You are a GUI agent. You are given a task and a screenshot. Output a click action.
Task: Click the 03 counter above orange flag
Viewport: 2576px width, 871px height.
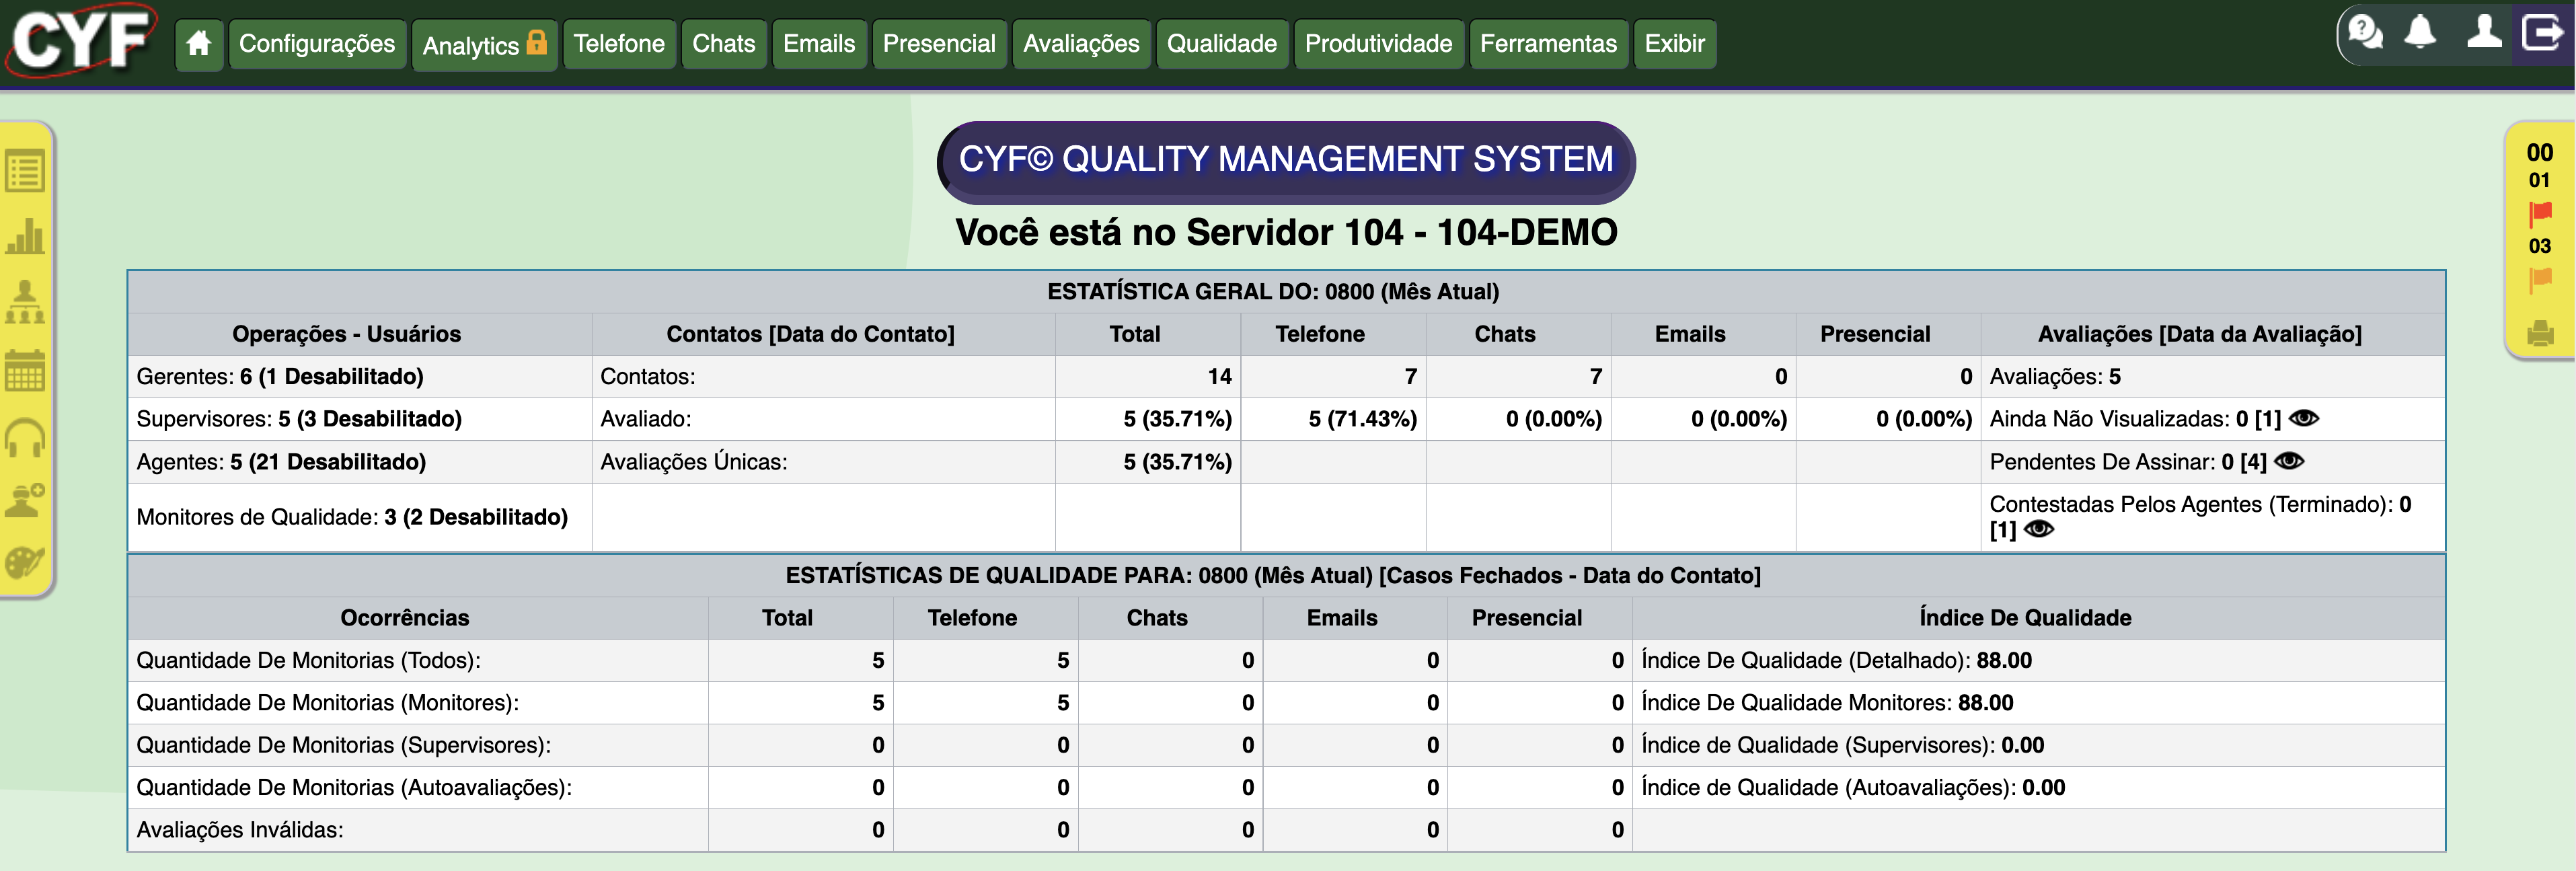pos(2540,247)
